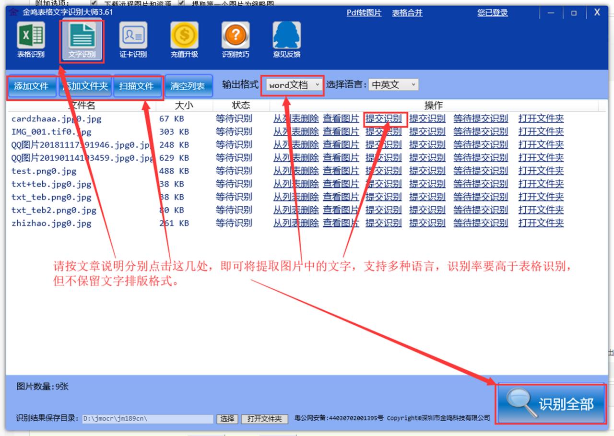
Task: Open the Pdf转图片 converter
Action: tap(364, 13)
